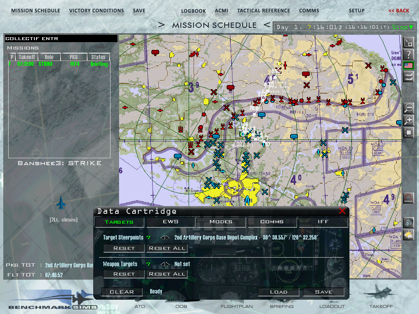Close the Data Cartridge with the red X

tap(342, 211)
